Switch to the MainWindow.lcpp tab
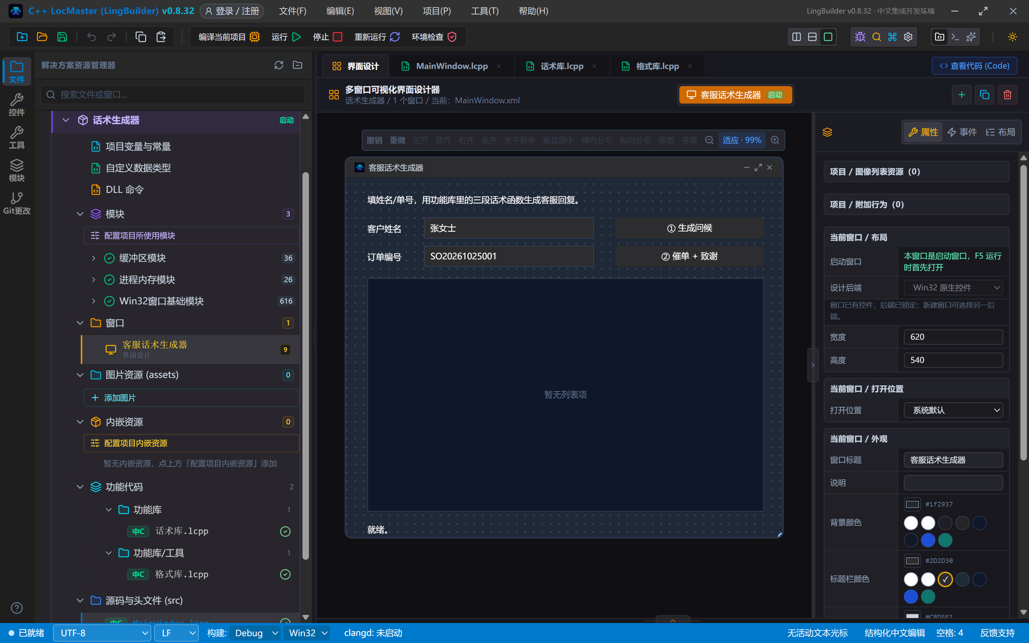 click(x=451, y=66)
